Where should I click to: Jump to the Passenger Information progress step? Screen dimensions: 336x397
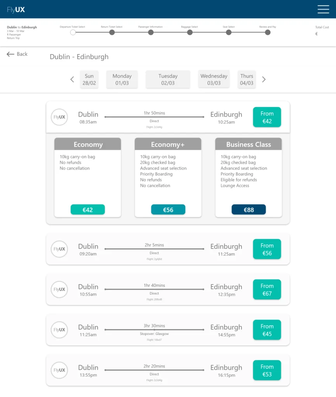point(151,33)
